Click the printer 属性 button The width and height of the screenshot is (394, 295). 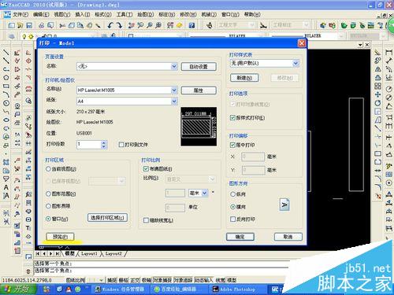click(199, 90)
